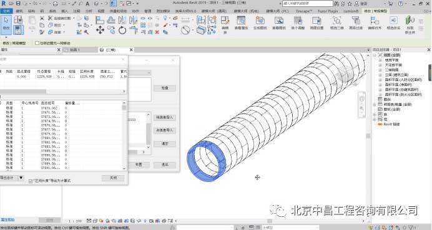Image resolution: width=432 pixels, height=230 pixels.
Task: Expand the 明细表/数量 node
Action: pyautogui.click(x=375, y=105)
